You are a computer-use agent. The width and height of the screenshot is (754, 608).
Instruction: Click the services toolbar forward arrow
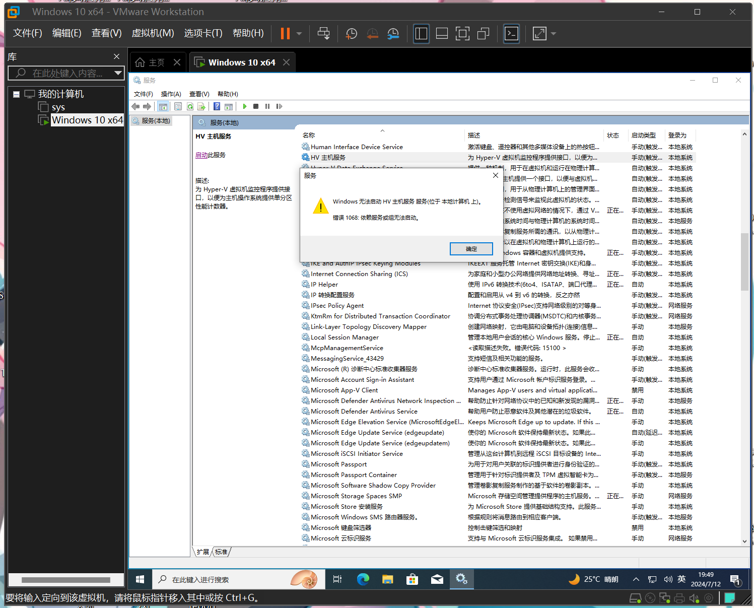pyautogui.click(x=147, y=106)
